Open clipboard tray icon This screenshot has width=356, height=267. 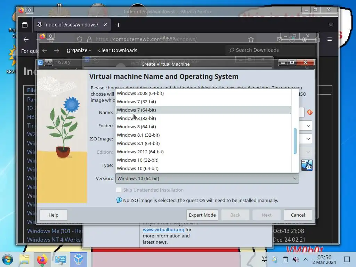285,259
